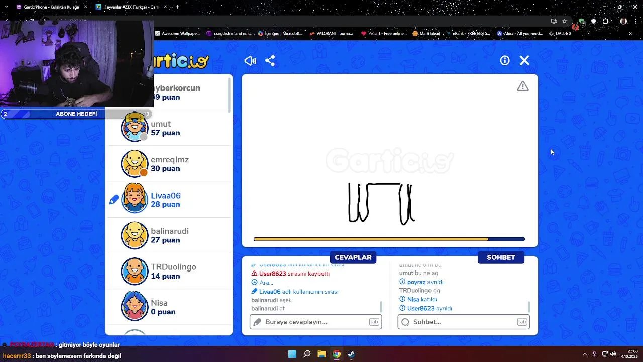Focus the 'Sohbet...' chat input field
Image resolution: width=643 pixels, height=362 pixels.
point(464,322)
